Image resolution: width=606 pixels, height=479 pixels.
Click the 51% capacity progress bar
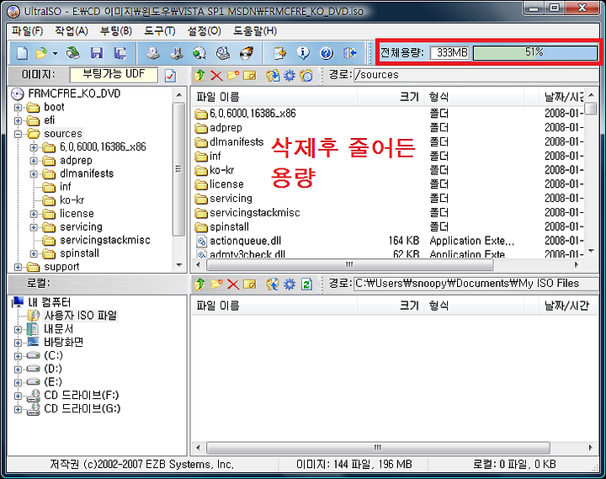(x=535, y=52)
